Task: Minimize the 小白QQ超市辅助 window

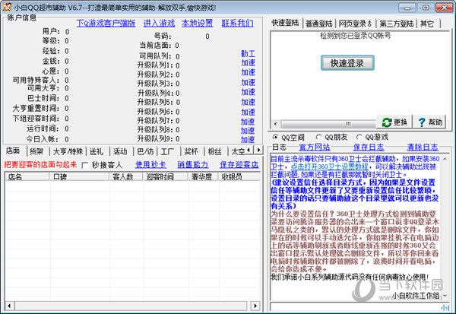Action: [x=407, y=8]
